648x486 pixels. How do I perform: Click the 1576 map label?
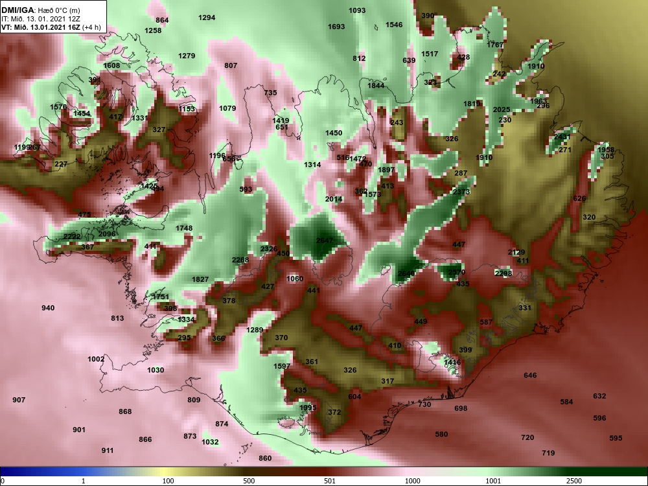point(58,107)
